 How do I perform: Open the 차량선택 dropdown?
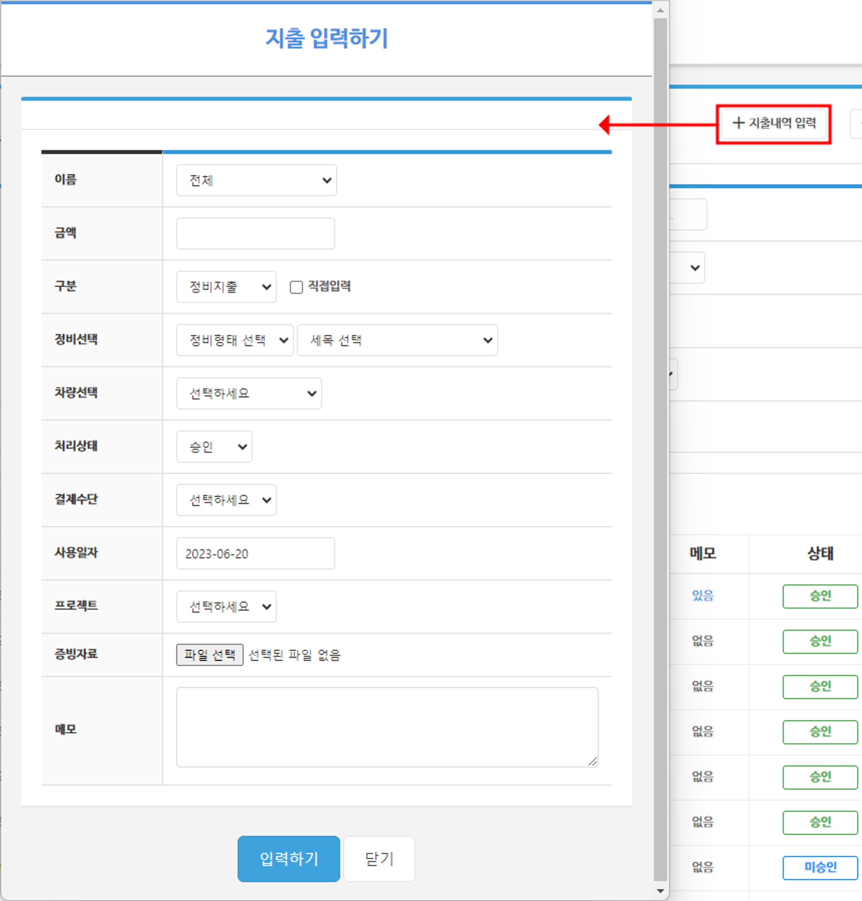248,393
